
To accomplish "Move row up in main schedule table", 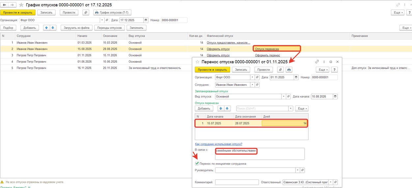I will [46, 28].
